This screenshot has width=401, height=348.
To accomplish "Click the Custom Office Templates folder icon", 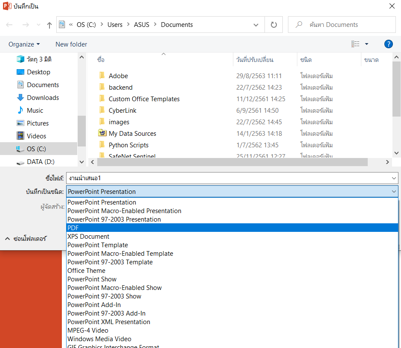I will (102, 99).
